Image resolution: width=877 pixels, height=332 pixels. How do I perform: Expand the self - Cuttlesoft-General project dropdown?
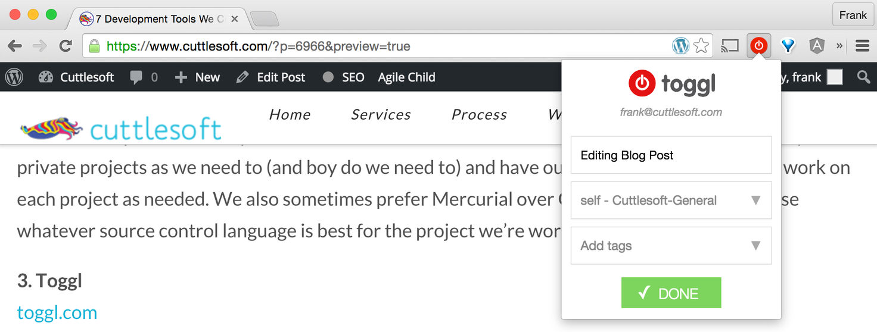point(671,201)
